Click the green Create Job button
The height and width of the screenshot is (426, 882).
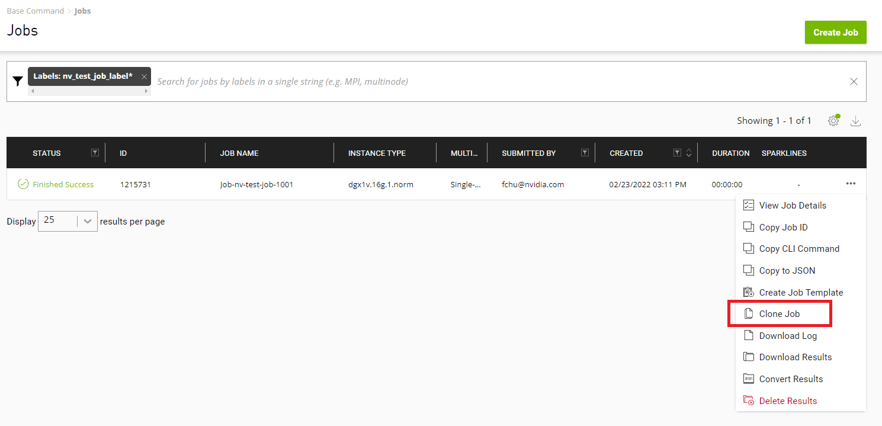tap(835, 33)
